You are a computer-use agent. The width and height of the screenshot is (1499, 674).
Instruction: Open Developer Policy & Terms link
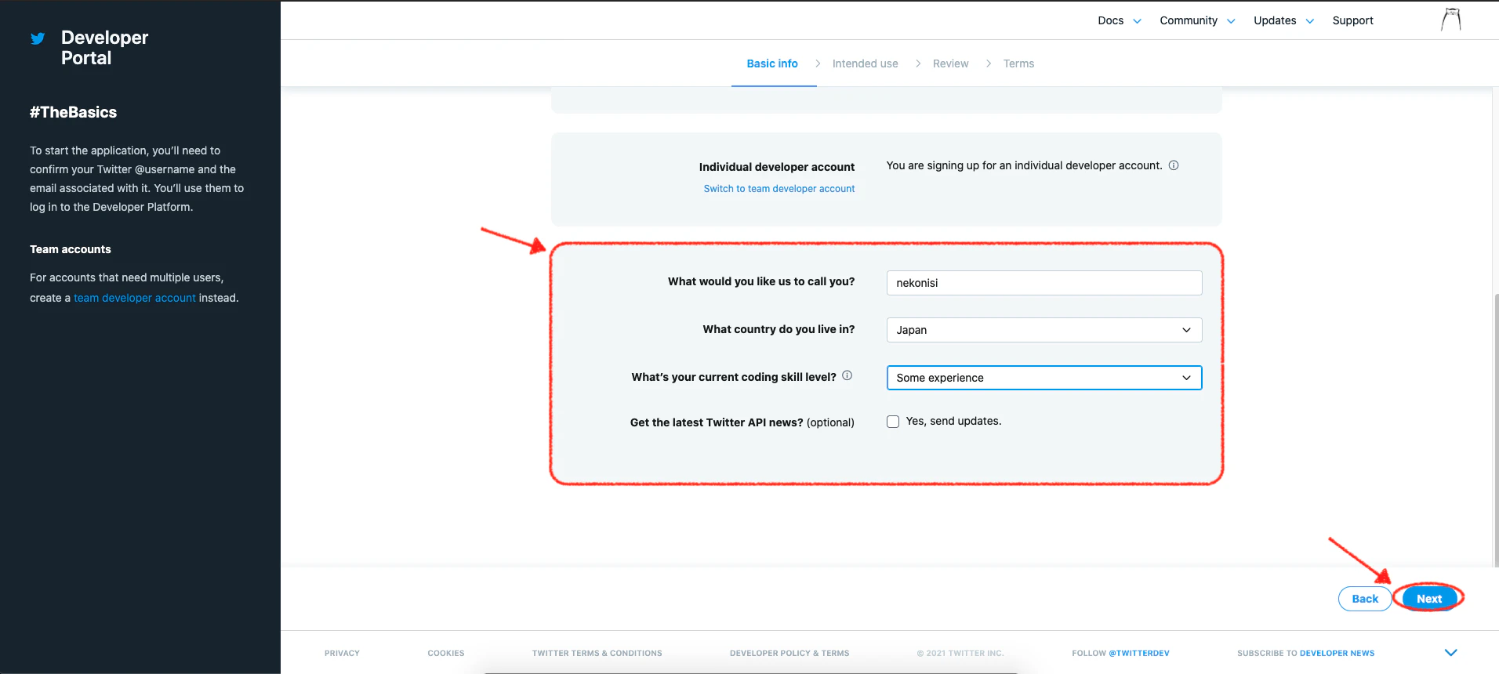click(x=789, y=653)
